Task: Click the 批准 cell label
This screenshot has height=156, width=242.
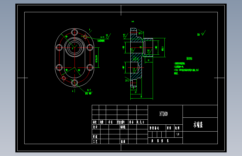Action: pos(123,141)
